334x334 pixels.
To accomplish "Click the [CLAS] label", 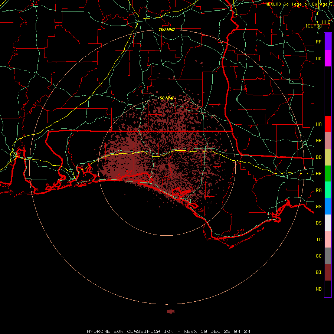I will (x=314, y=26).
